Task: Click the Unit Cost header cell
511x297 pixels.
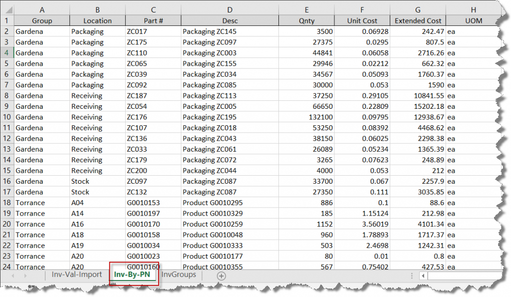Action: (362, 21)
